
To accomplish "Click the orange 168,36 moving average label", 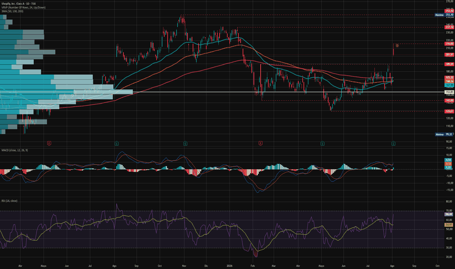I will [x=449, y=81].
